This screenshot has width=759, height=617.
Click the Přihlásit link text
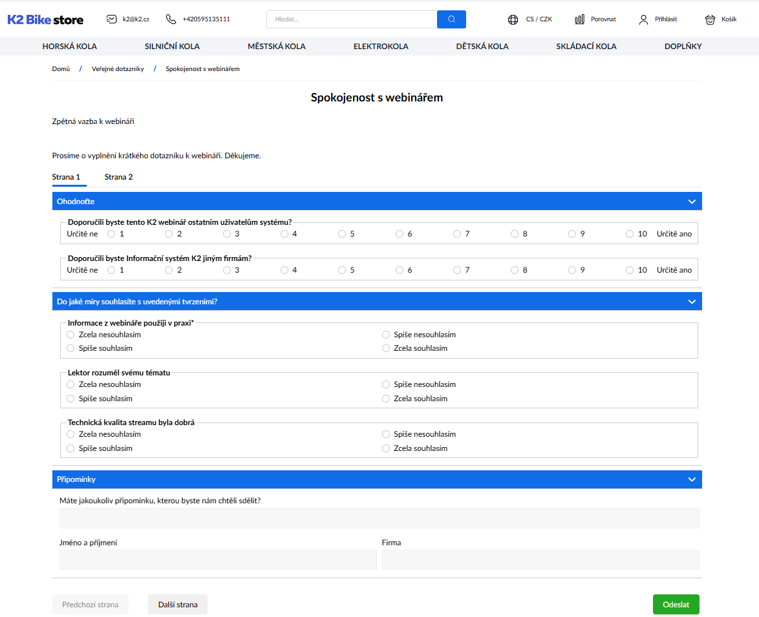pos(666,19)
